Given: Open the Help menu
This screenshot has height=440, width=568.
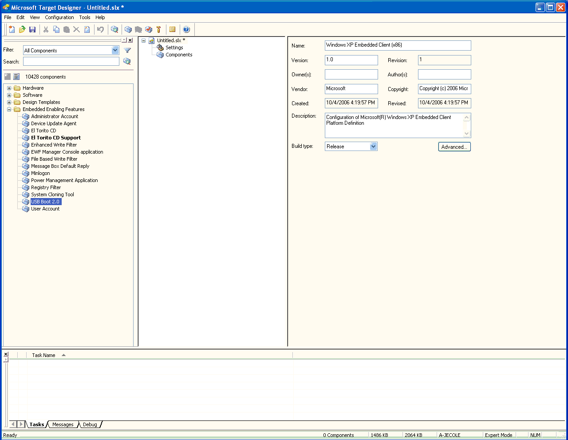Looking at the screenshot, I should click(100, 17).
